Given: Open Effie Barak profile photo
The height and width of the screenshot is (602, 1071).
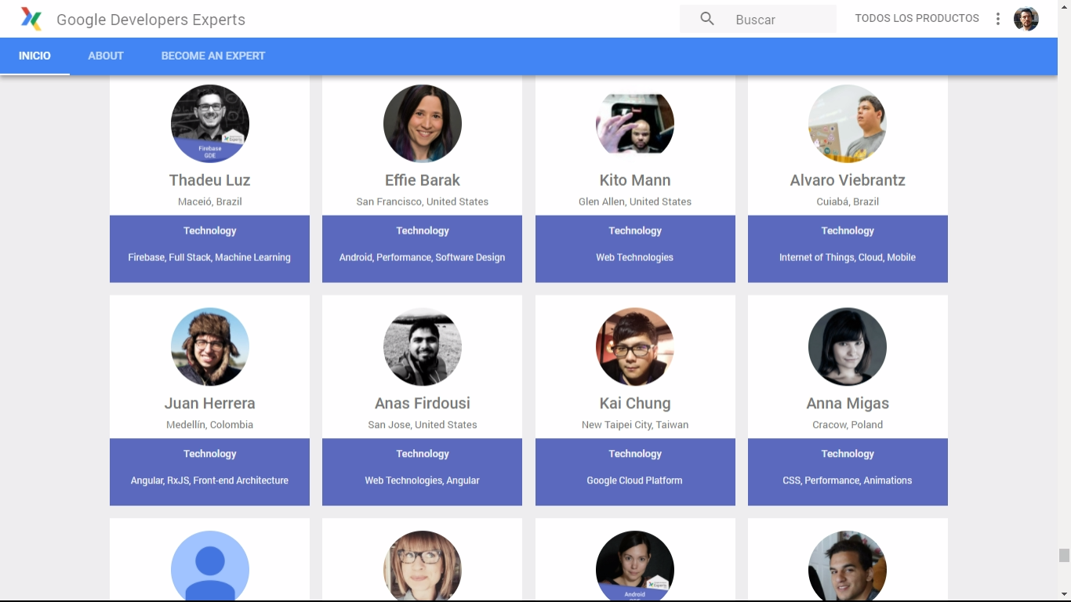Looking at the screenshot, I should pos(423,124).
